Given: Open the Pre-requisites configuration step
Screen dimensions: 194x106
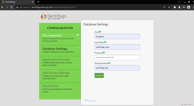Looking at the screenshot, I should click(x=60, y=39).
